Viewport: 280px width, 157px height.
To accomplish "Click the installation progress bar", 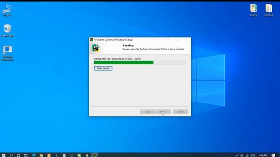I will click(x=140, y=62).
